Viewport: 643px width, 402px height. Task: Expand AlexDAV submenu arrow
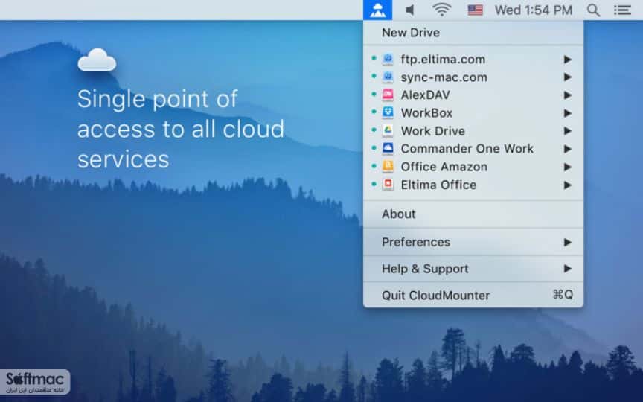[x=568, y=95]
